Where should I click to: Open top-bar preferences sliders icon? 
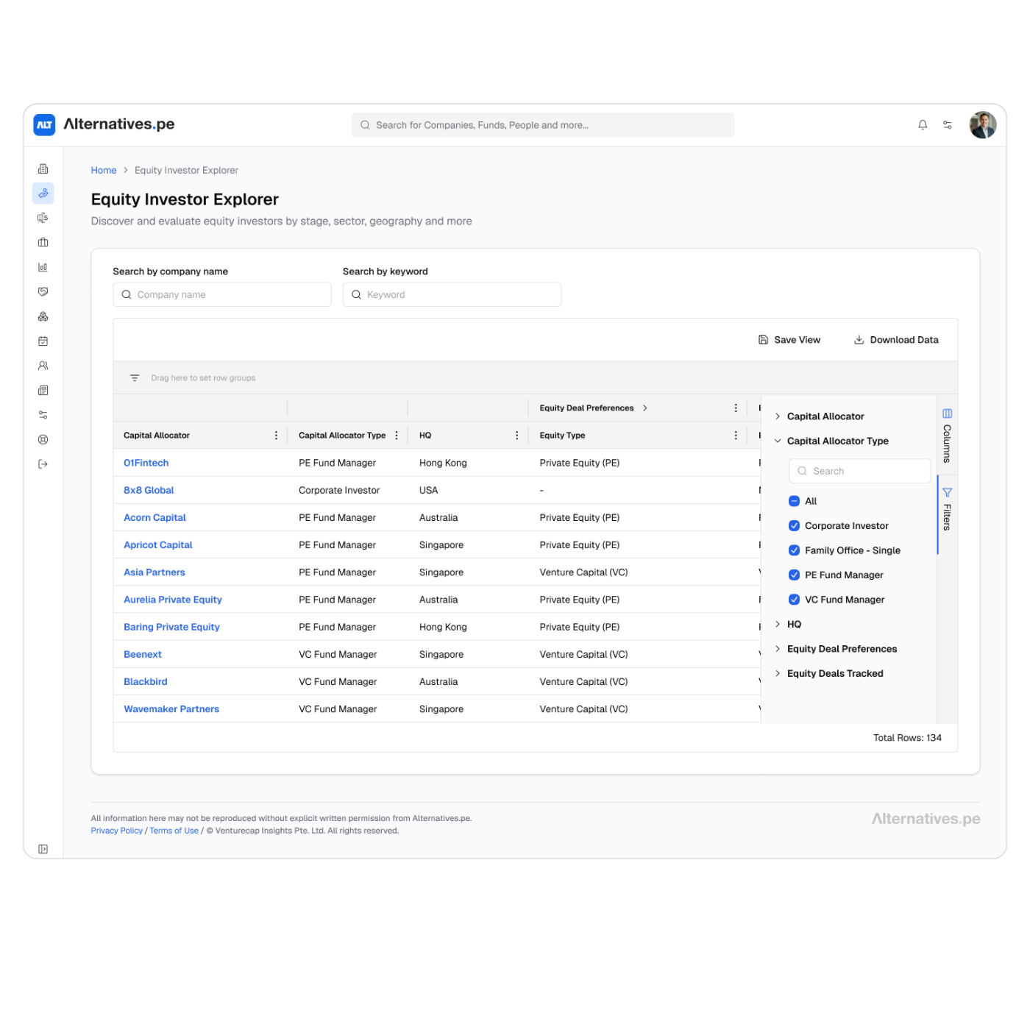[x=948, y=125]
